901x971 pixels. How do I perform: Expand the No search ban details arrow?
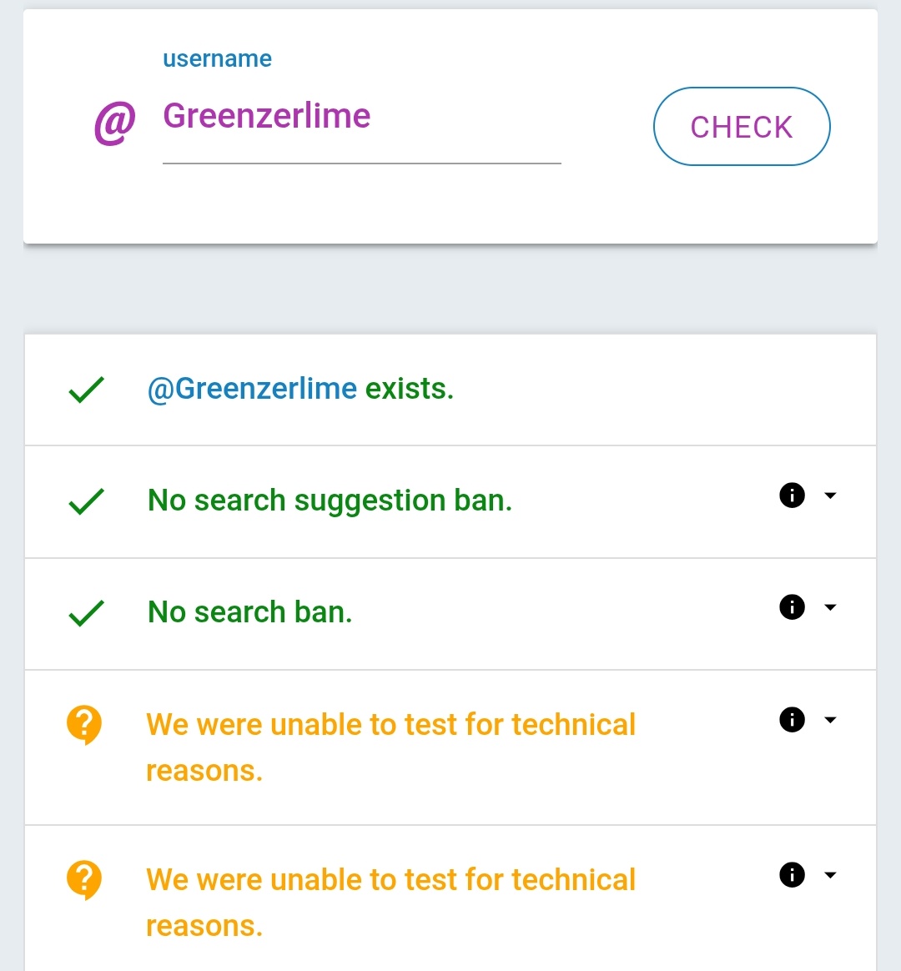point(830,607)
